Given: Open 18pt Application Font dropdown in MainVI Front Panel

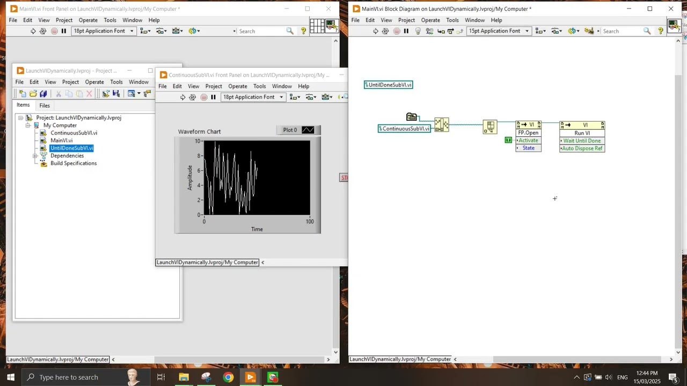Looking at the screenshot, I should click(104, 31).
